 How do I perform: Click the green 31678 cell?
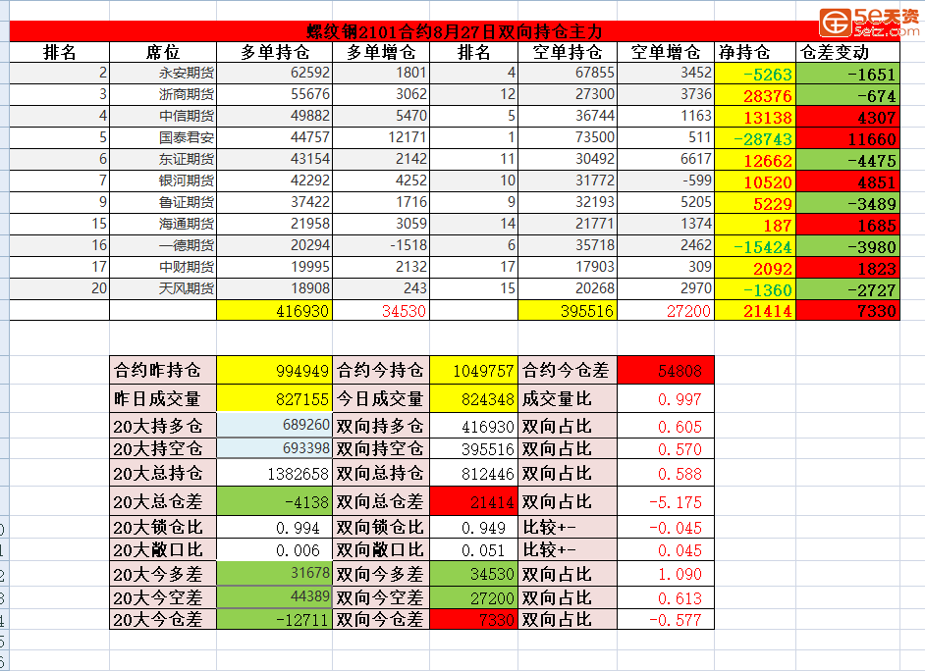(274, 573)
